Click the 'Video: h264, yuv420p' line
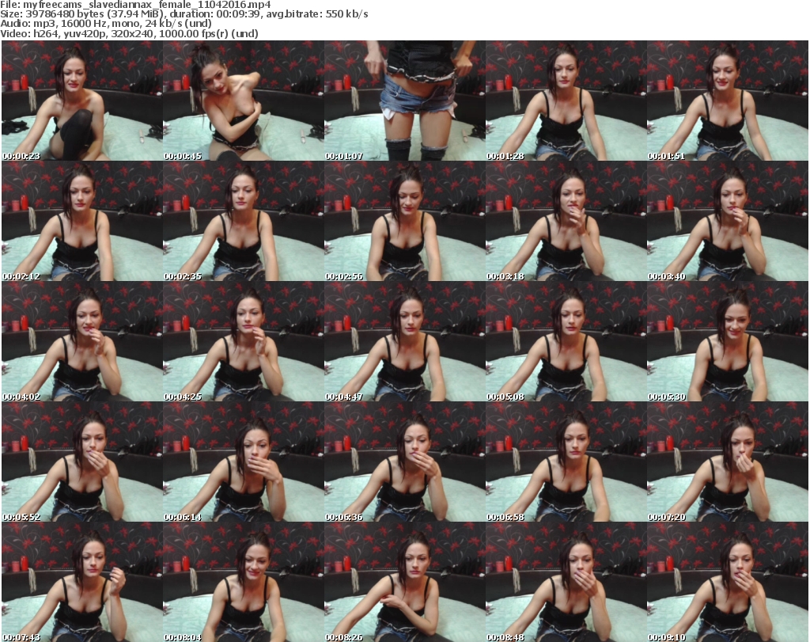Viewport: 810px width, 642px height. pos(129,33)
